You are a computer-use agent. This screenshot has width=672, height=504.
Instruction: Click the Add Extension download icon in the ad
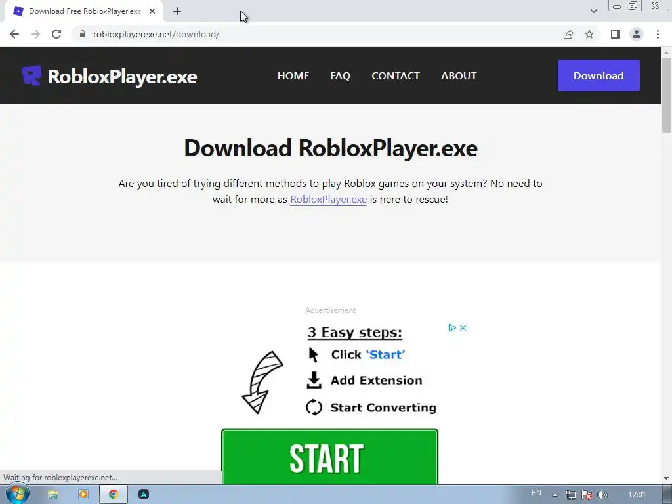314,380
